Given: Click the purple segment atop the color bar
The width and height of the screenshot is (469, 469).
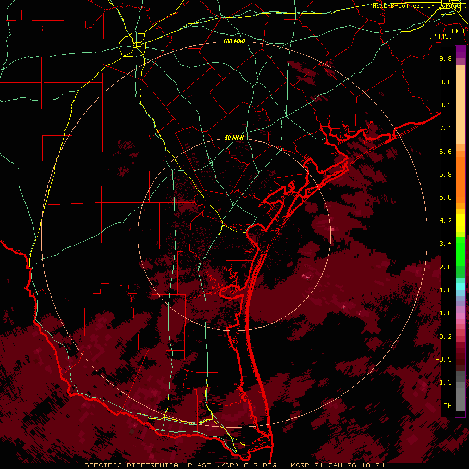Looking at the screenshot, I should (460, 52).
